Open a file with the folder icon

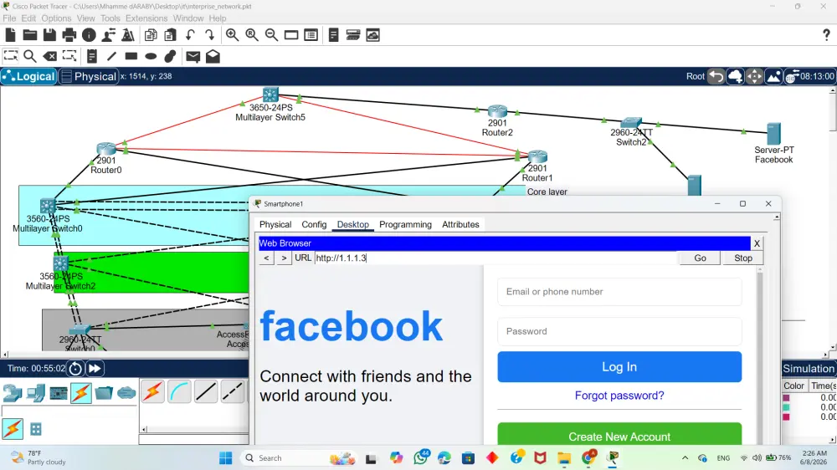(x=30, y=35)
